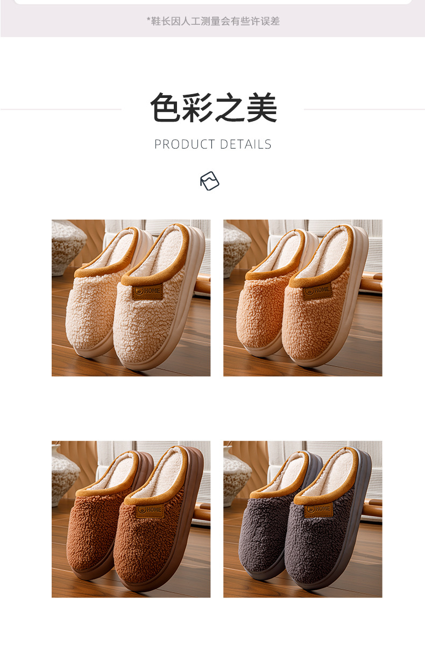Select the HOME tag on brown slipper
Image resolution: width=425 pixels, height=662 pixels.
click(x=148, y=510)
